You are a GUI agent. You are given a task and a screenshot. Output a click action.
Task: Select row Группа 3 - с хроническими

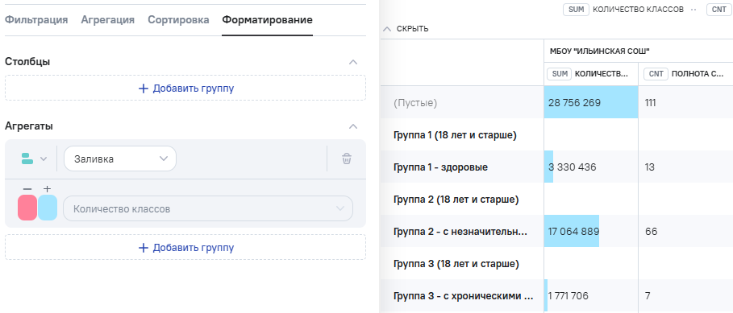[464, 296]
